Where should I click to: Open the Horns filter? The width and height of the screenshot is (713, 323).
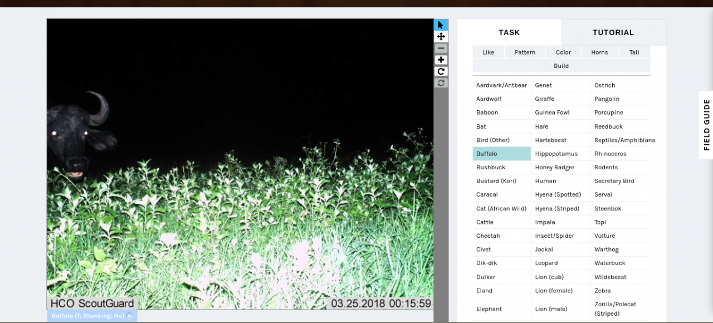click(599, 52)
